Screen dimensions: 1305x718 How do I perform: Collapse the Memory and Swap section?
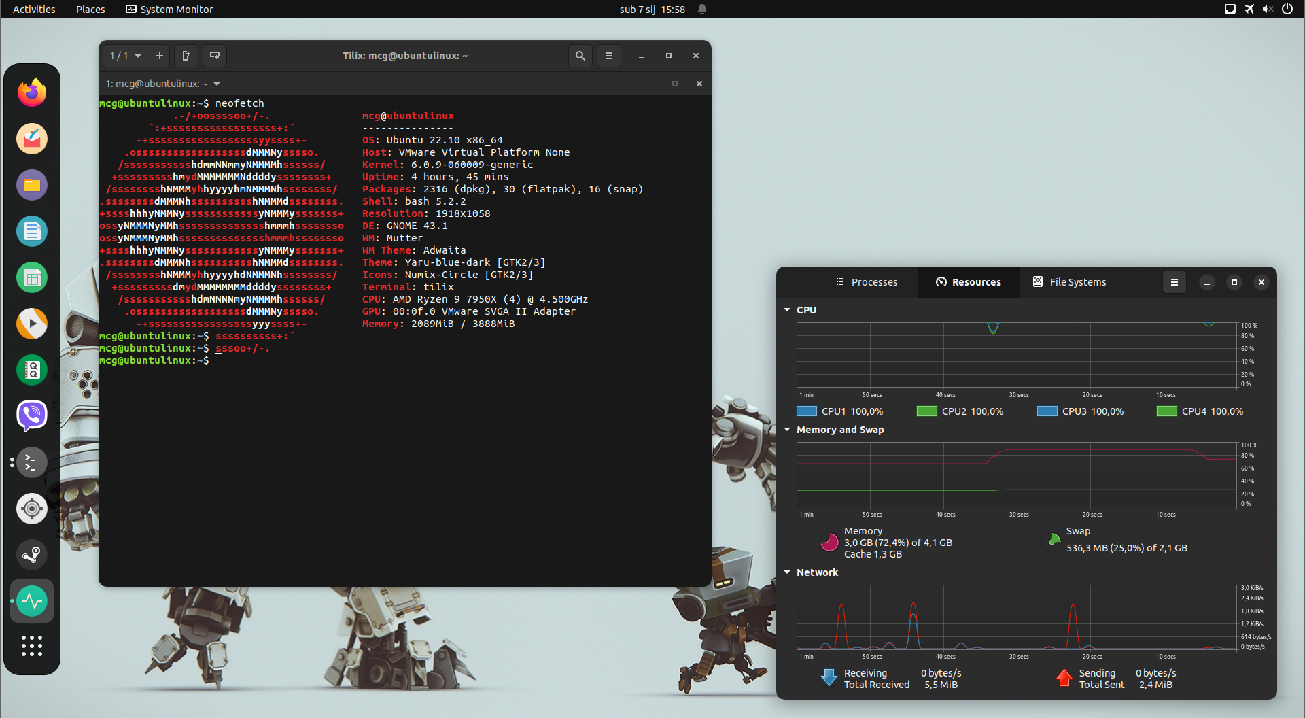(787, 430)
